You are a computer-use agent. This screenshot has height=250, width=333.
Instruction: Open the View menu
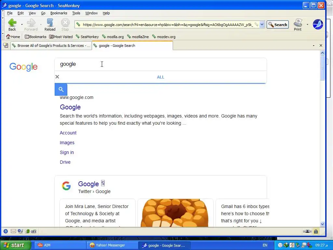click(32, 13)
